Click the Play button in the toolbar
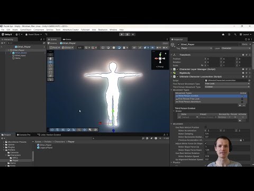Image resolution: width=254 pixels, height=191 pixels. point(122,34)
